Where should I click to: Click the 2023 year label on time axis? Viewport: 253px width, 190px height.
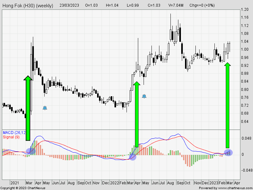[214, 183]
